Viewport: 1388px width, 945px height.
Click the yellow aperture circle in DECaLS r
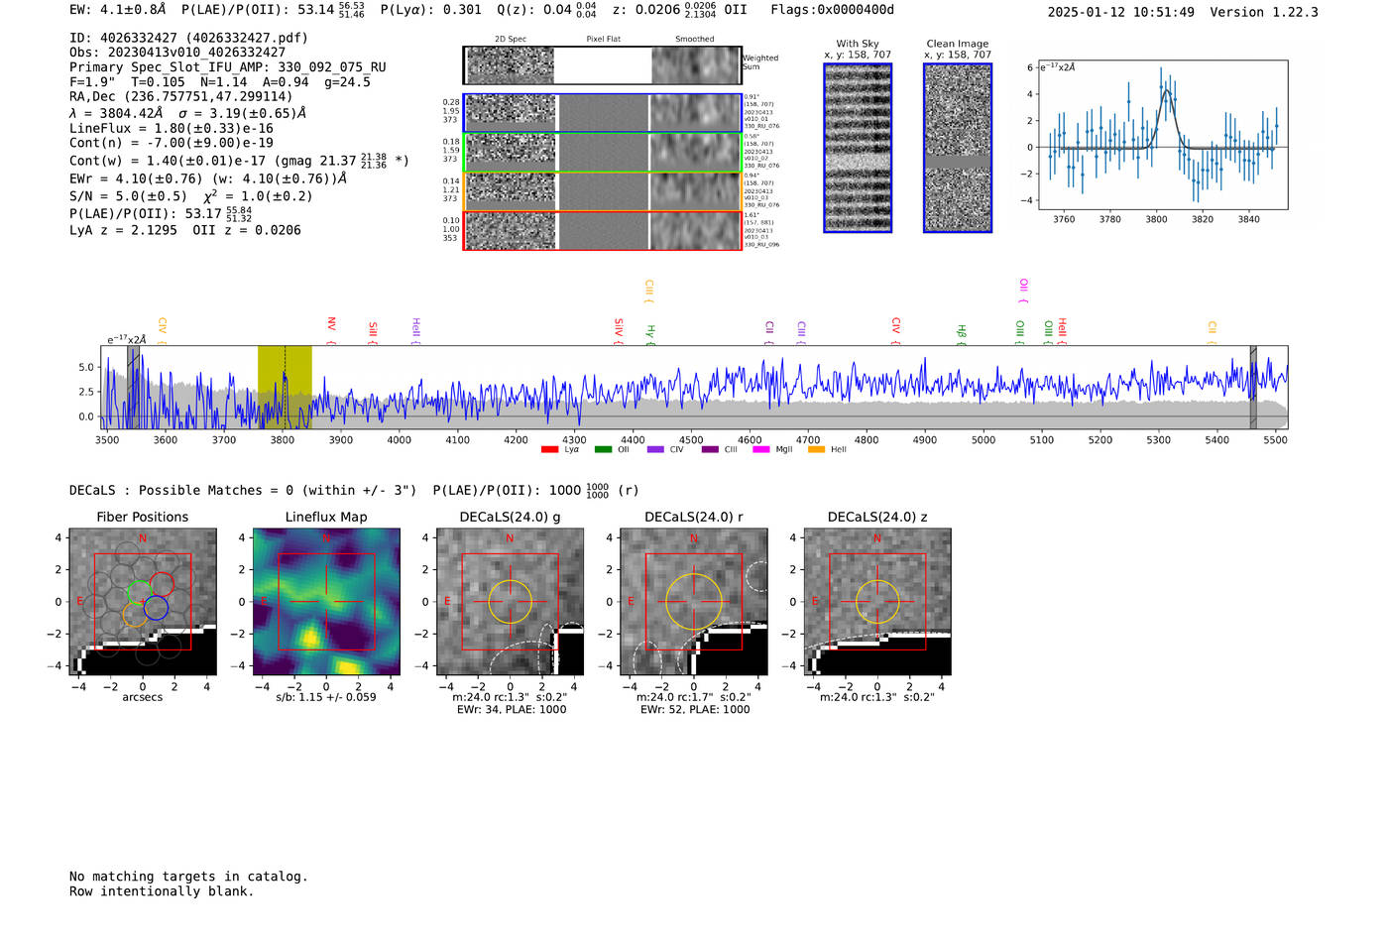(x=694, y=601)
